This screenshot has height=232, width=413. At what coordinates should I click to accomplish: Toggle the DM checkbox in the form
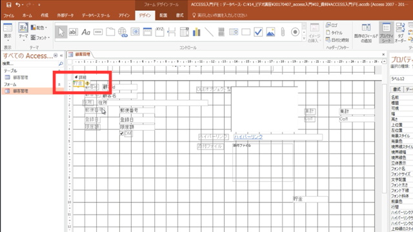(x=122, y=133)
